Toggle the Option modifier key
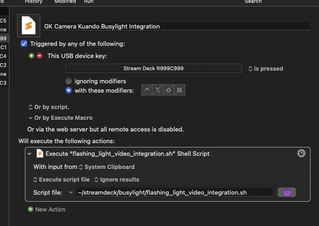Image resolution: width=319 pixels, height=226 pixels. pos(158,90)
